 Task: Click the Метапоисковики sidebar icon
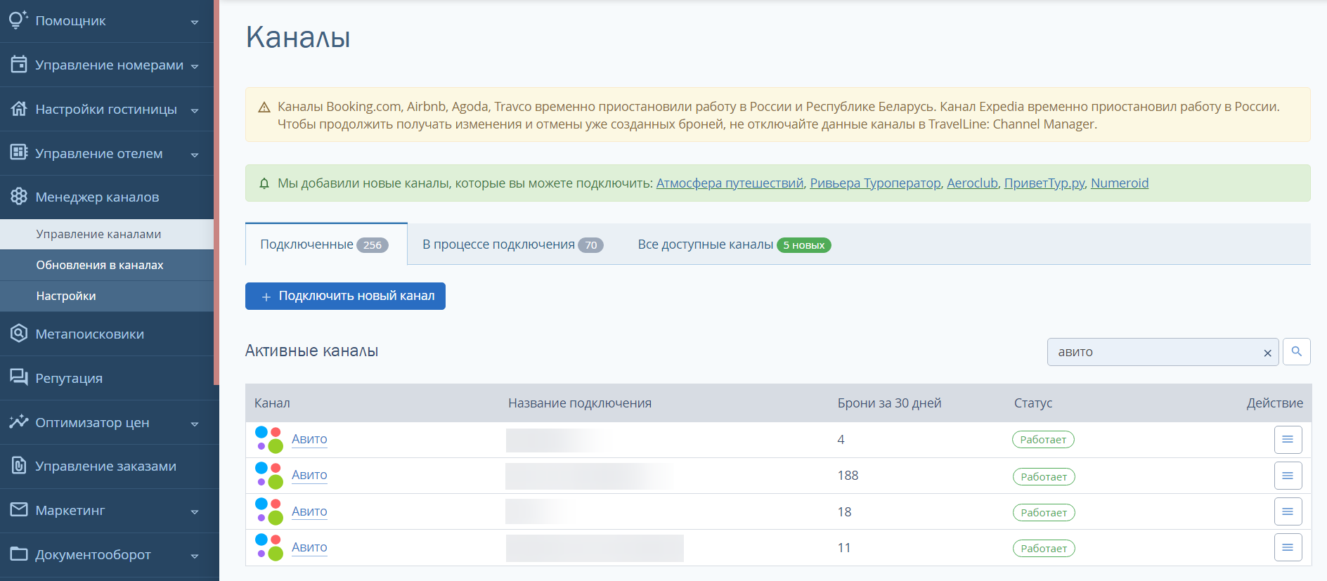[19, 334]
